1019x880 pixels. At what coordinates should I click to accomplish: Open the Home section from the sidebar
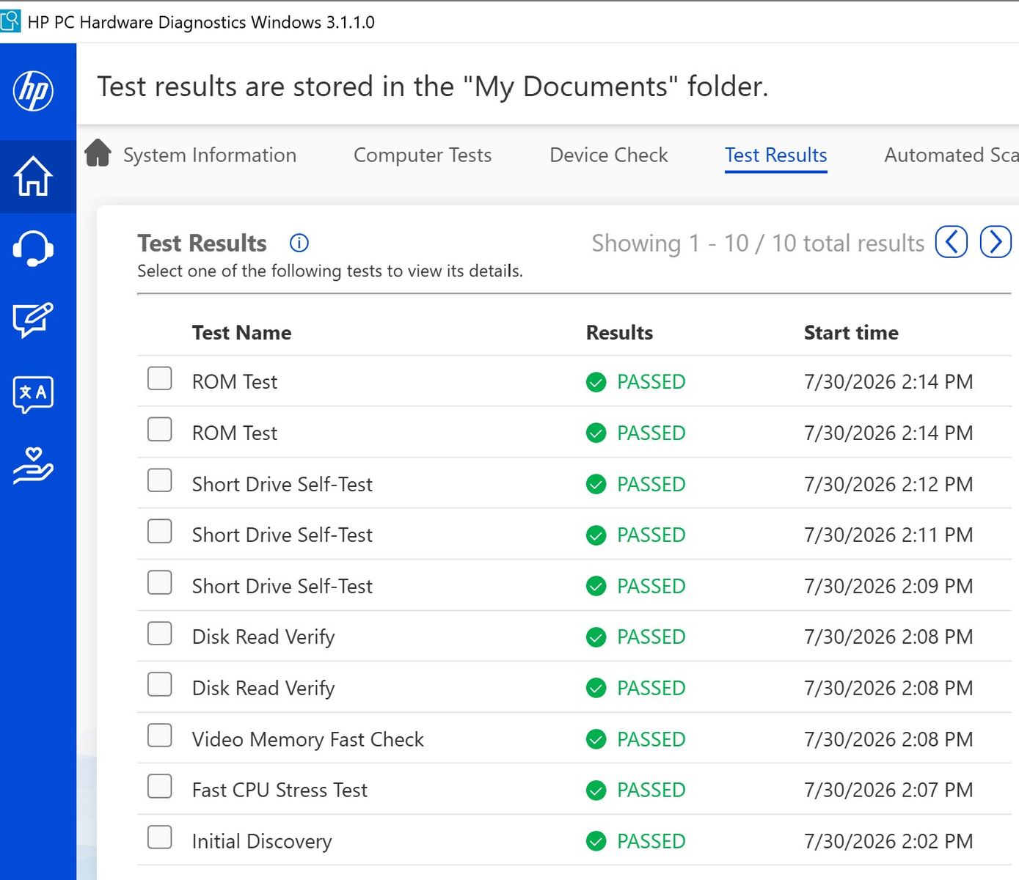click(33, 177)
